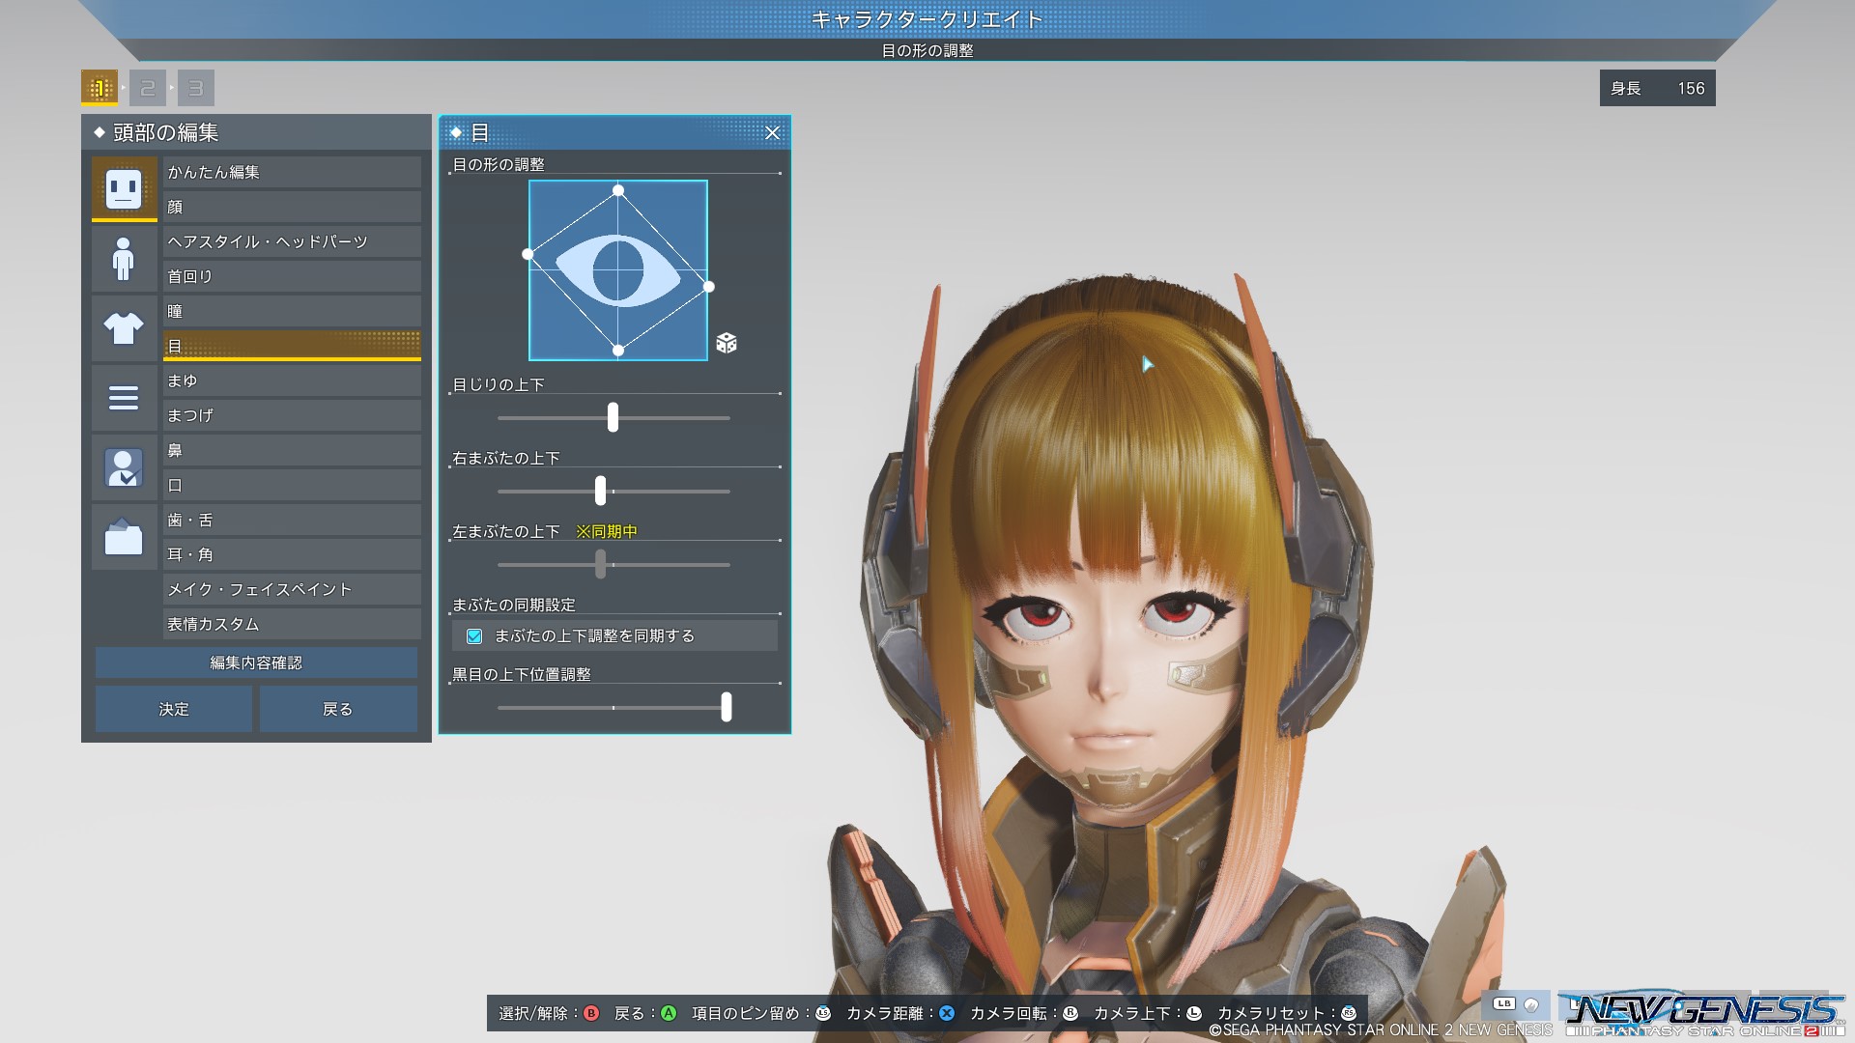Screen dimensions: 1855x1043
Task: Open かんたん編集 menu item
Action: coord(292,172)
